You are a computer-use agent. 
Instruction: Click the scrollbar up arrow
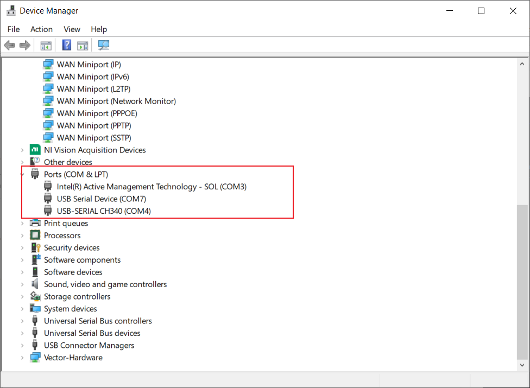[x=522, y=64]
